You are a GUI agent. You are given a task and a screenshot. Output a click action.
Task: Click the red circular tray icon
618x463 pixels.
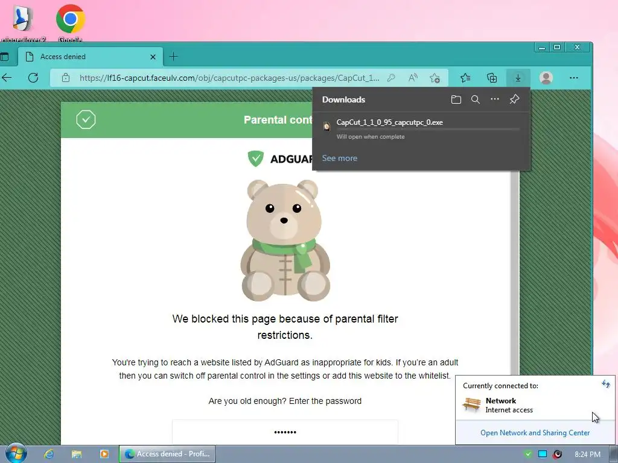coord(557,455)
